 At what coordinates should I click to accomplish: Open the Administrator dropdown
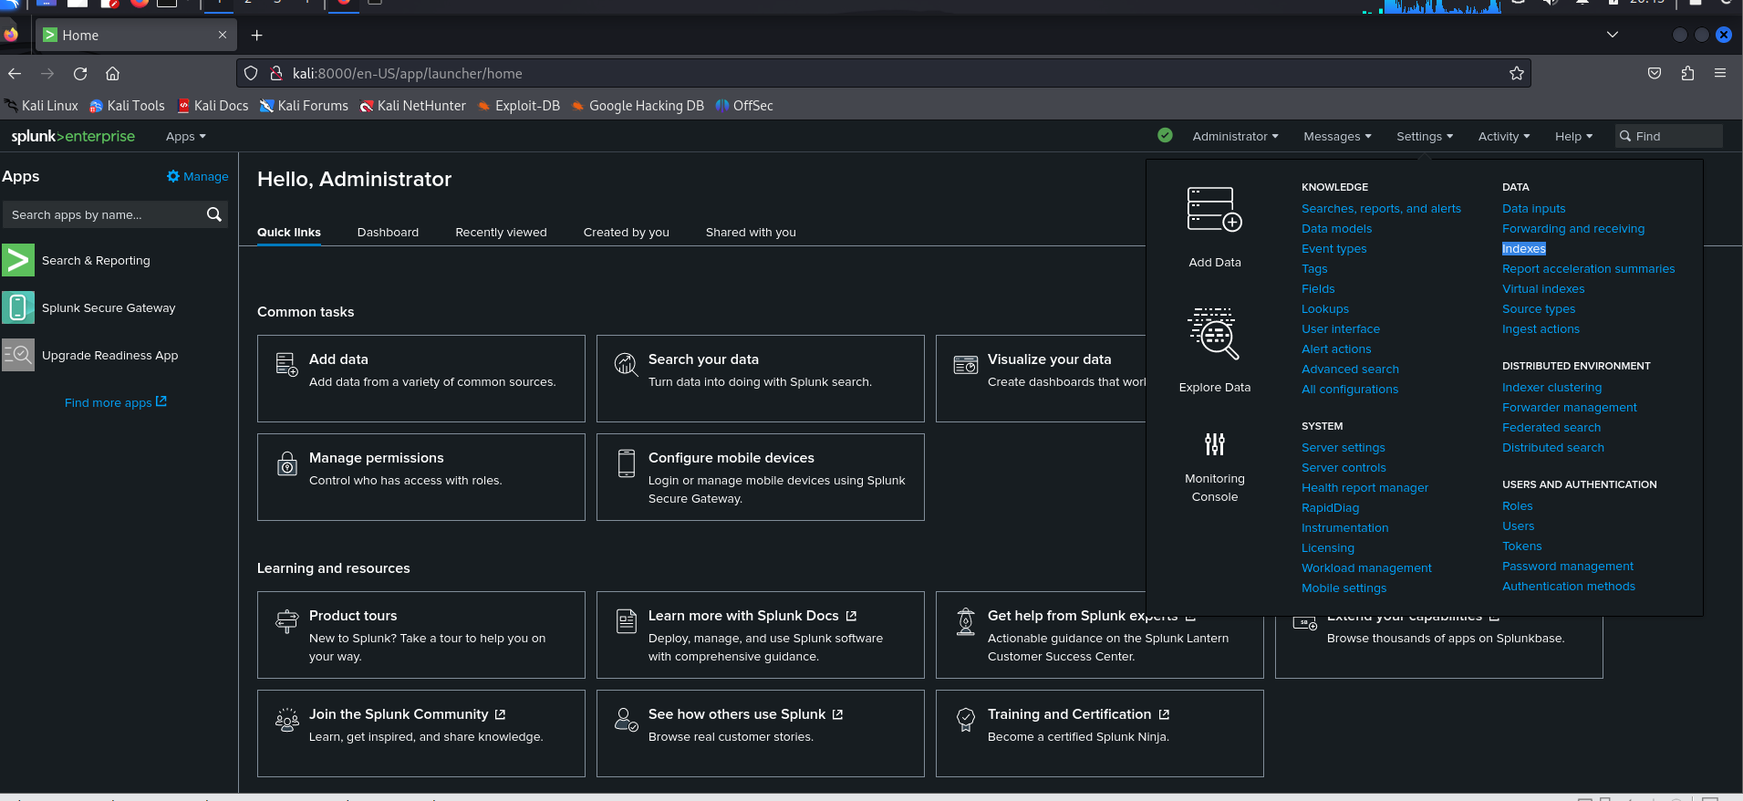1235,136
